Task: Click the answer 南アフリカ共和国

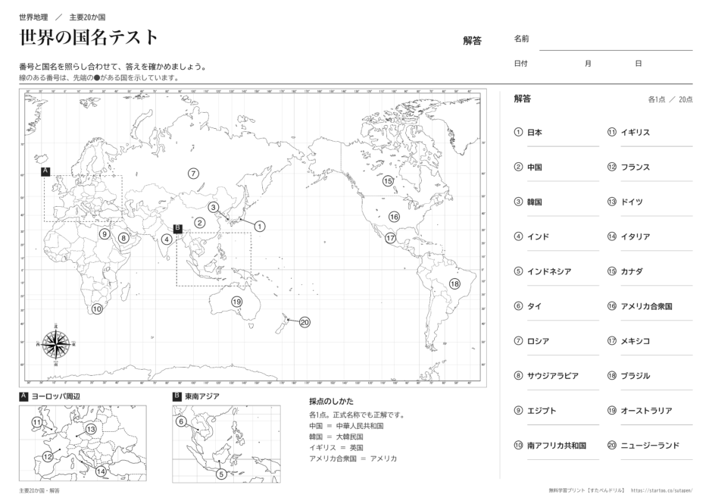Action: [557, 446]
